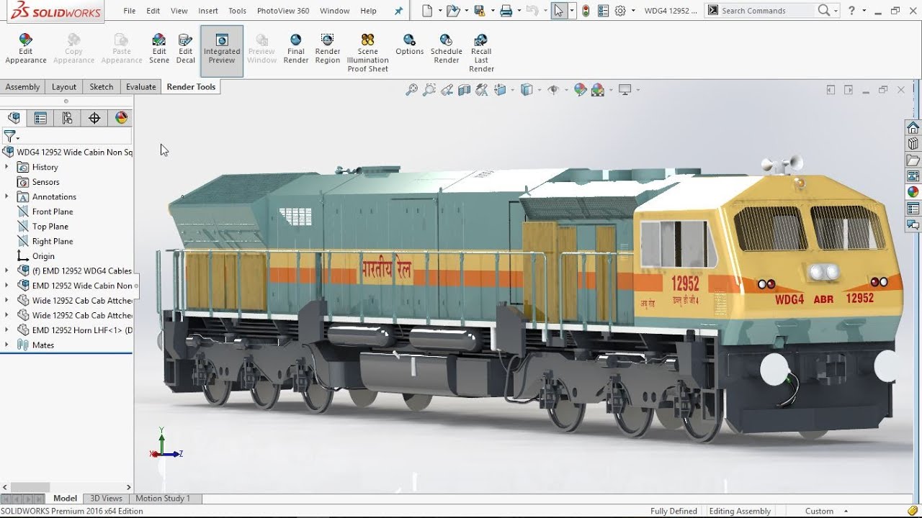This screenshot has height=518, width=922.
Task: Switch to the 3D Views tab
Action: pos(106,498)
